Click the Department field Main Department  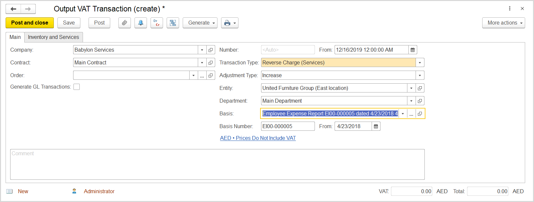coord(334,101)
